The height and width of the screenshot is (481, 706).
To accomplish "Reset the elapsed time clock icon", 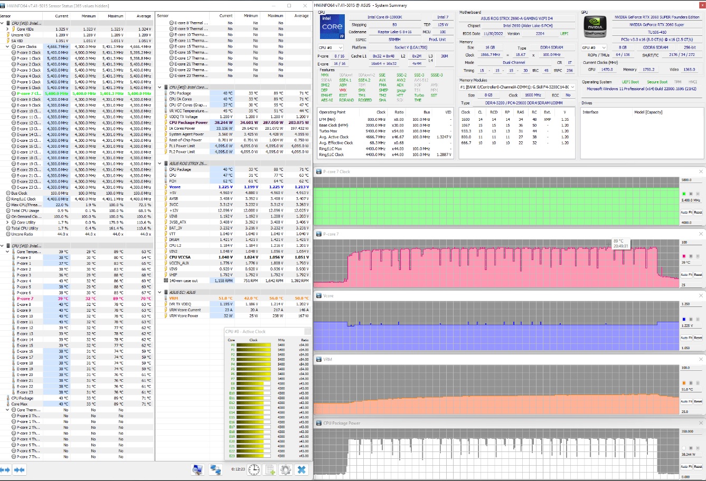I will pyautogui.click(x=254, y=469).
